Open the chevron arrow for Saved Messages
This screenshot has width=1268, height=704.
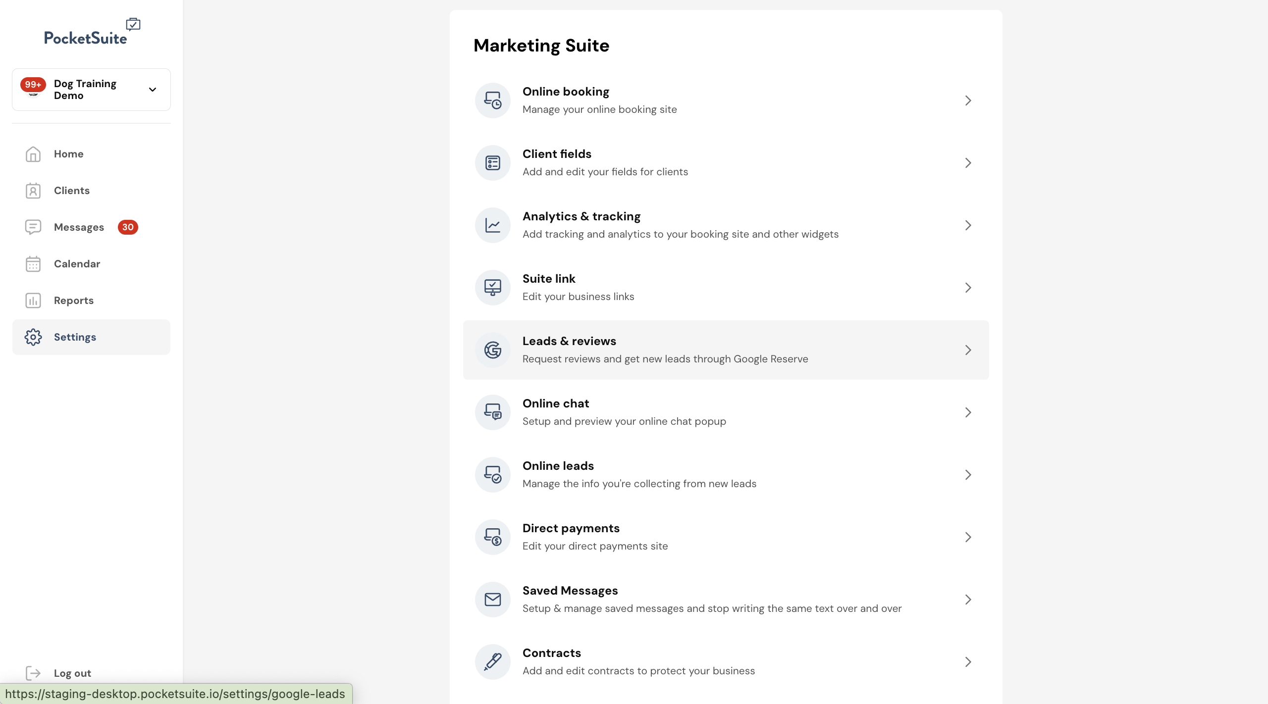coord(968,600)
